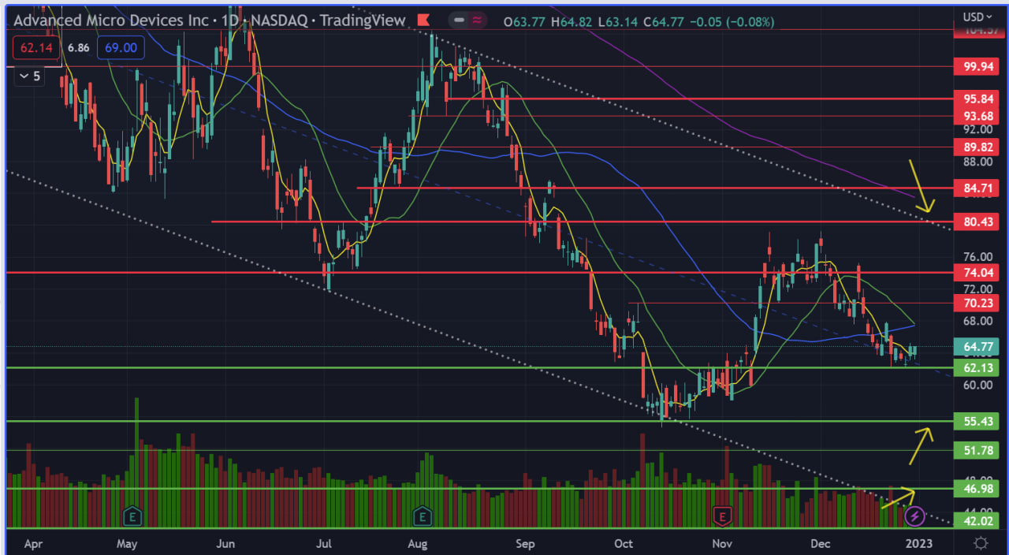Click the red flag icon beside the title
Screen dimensions: 1009x555
[x=423, y=20]
